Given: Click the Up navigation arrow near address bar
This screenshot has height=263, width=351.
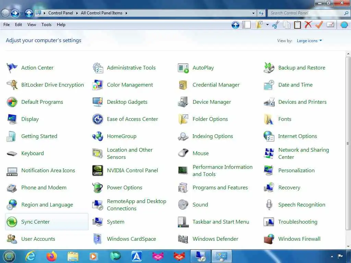Looking at the screenshot, I should pos(29,13).
